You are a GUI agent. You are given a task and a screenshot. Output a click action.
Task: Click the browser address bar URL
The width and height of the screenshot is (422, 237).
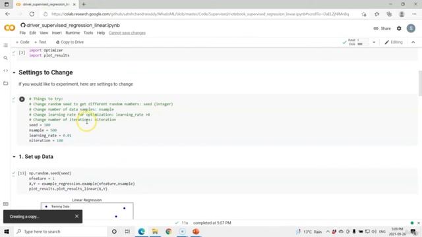(200, 14)
